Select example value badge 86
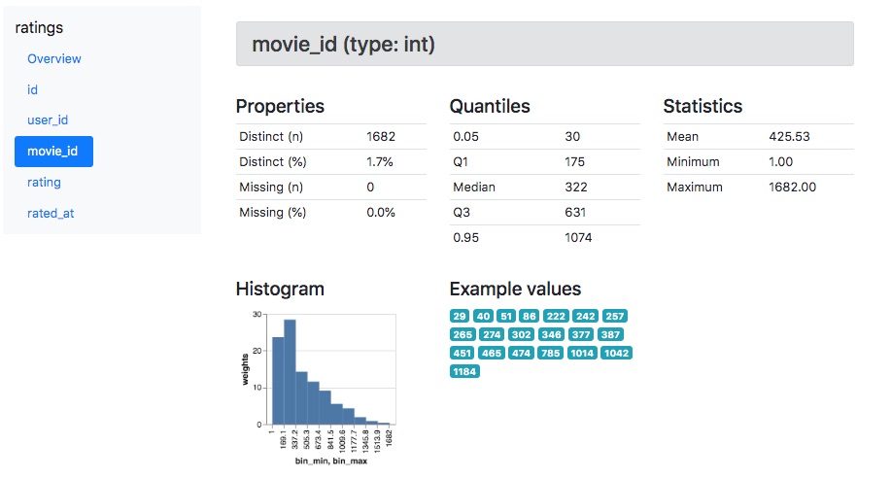The image size is (891, 479). coord(529,317)
